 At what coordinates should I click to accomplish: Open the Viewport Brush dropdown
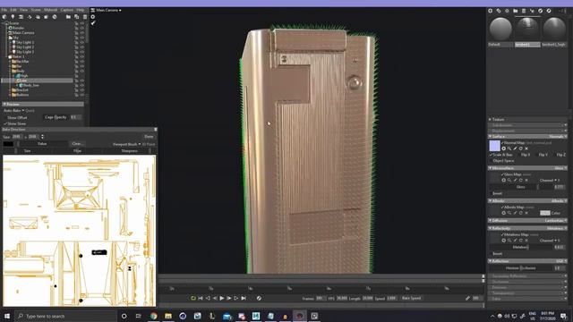point(126,144)
